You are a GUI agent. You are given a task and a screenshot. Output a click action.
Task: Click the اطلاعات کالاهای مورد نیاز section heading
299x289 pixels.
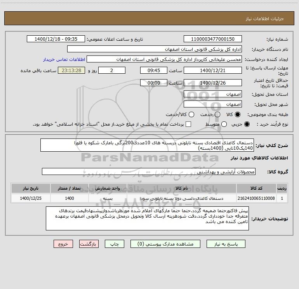[259, 158]
